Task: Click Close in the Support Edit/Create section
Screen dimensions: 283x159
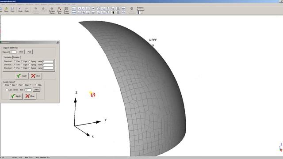Action: (36, 76)
